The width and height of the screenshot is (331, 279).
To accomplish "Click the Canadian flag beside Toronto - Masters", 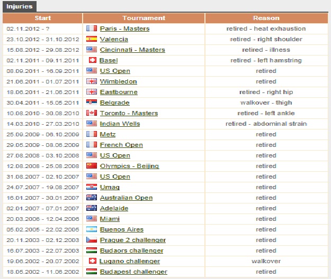I will [x=92, y=113].
